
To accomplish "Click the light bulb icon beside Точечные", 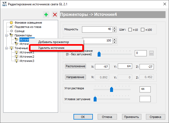I will coord(11,48).
